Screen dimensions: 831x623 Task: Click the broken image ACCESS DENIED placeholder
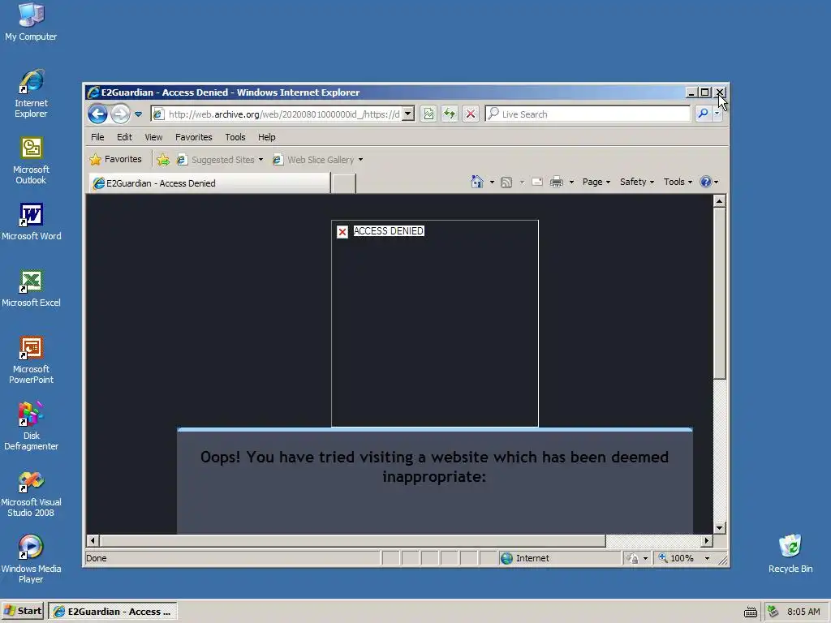tap(435, 323)
